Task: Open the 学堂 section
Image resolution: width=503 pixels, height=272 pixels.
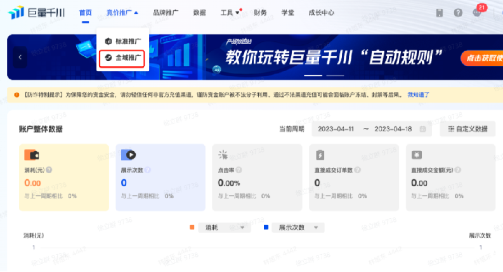Action: pyautogui.click(x=288, y=13)
